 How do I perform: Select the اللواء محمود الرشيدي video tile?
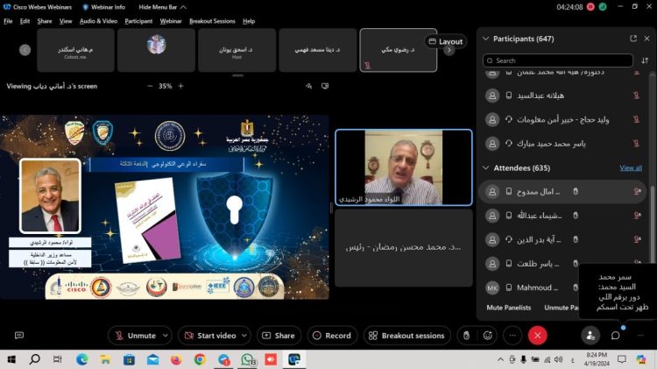(404, 167)
